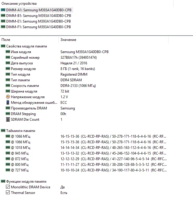Click memory chip icon next to DIMM-A1
This screenshot has width=193, height=199.
[x=3, y=10]
